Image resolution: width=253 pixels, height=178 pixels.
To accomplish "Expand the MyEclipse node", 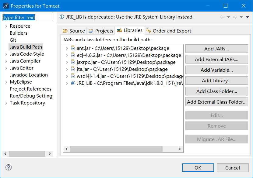I will 6,82.
